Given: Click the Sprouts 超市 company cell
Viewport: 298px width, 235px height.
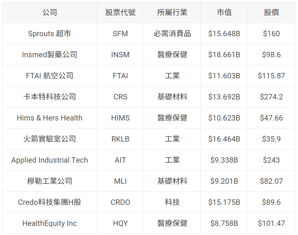Looking at the screenshot, I should pyautogui.click(x=50, y=34).
